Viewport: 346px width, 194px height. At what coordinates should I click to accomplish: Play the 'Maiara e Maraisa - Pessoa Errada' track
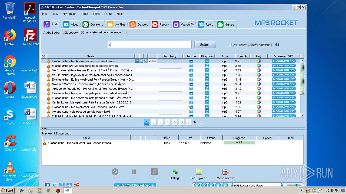[x=259, y=84]
